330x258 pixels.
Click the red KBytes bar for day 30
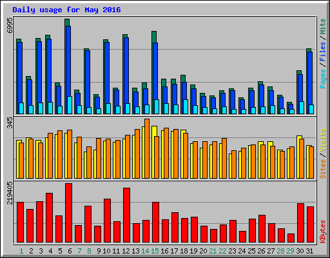coord(300,223)
